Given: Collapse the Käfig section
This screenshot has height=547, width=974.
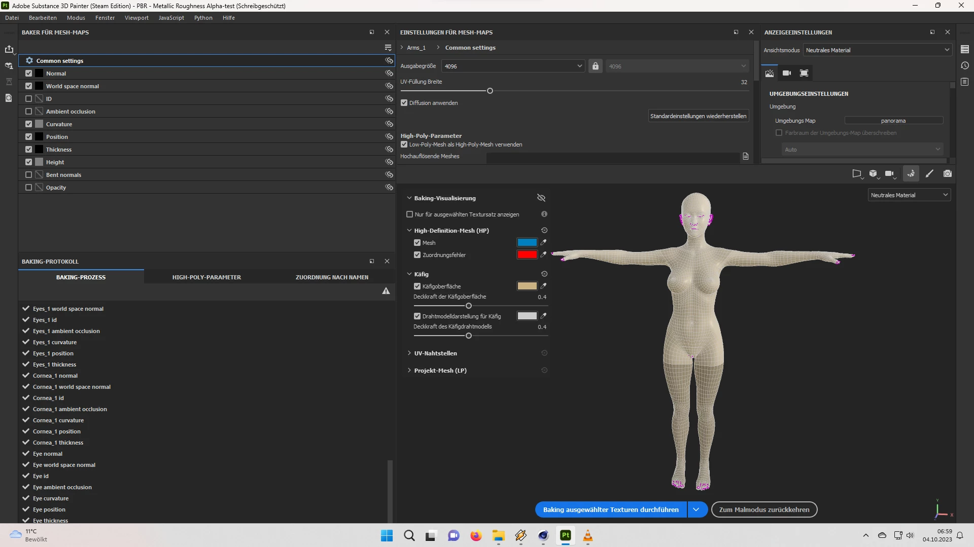Looking at the screenshot, I should (x=409, y=274).
